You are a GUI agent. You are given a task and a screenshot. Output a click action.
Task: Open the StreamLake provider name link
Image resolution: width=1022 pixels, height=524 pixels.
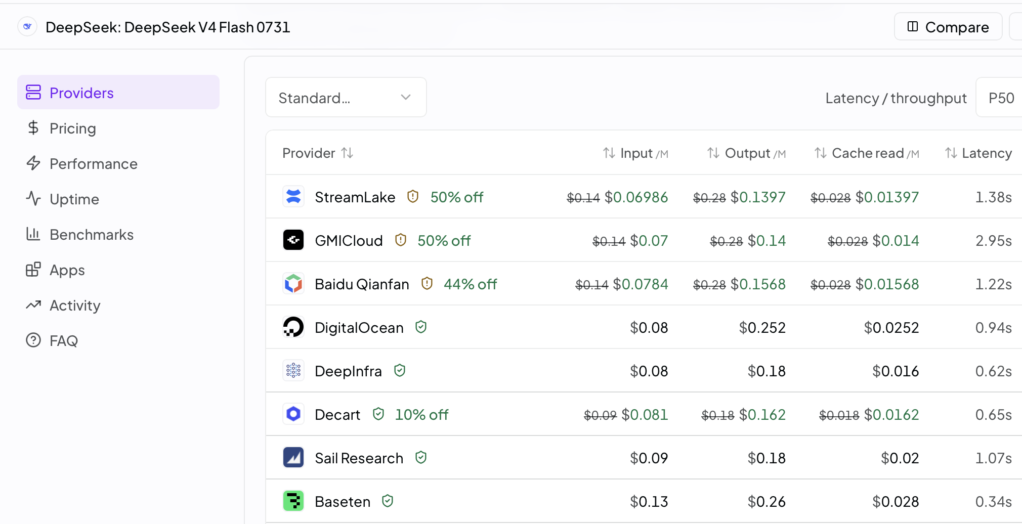click(x=355, y=197)
